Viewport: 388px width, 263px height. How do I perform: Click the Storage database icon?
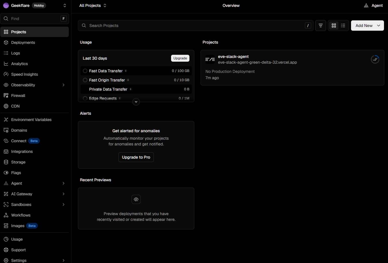6,162
